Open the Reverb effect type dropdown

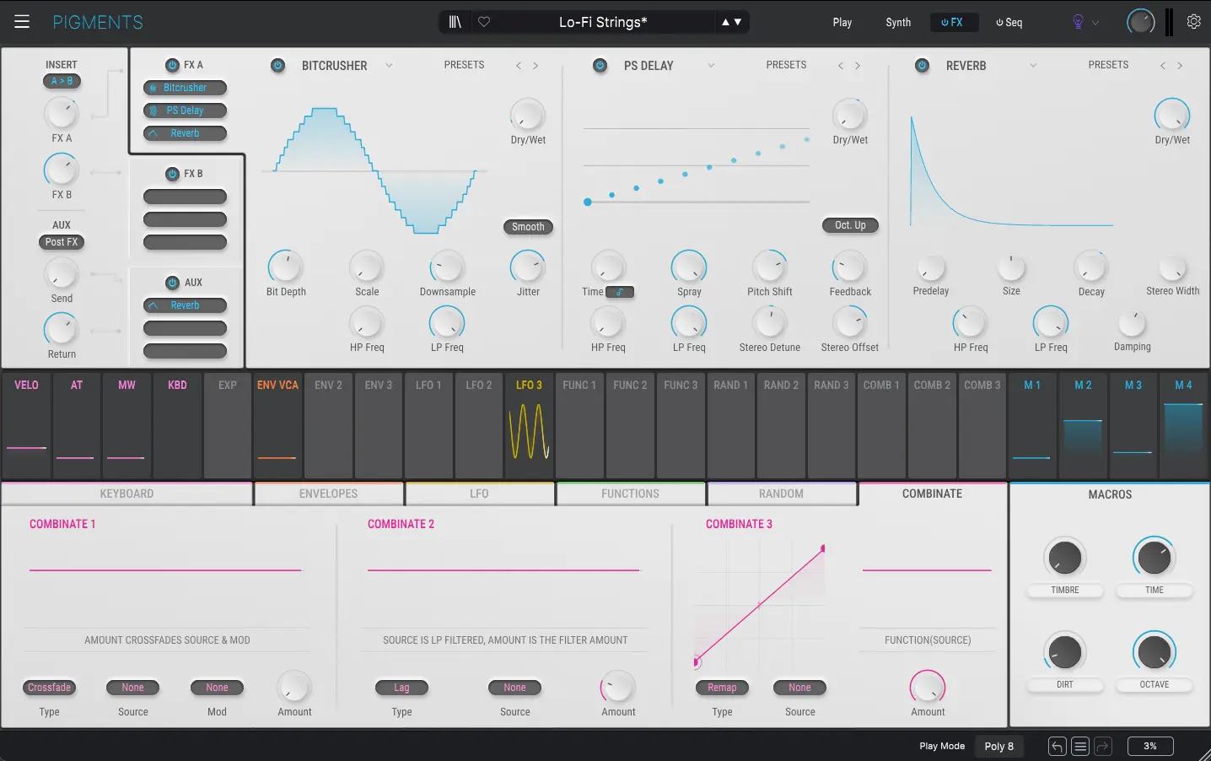(1033, 65)
